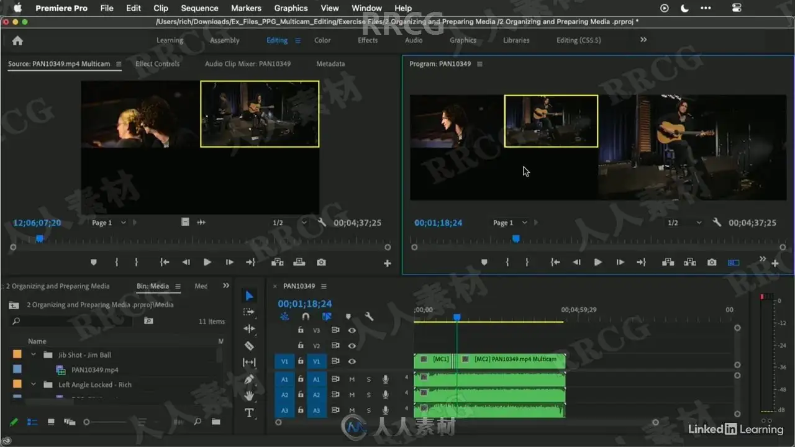This screenshot has height=447, width=795.
Task: Open the Editing workspace menu
Action: point(298,40)
